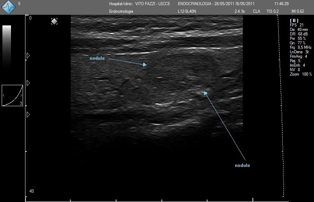
Task: Click the 2.4.1b version text
Action: click(239, 11)
